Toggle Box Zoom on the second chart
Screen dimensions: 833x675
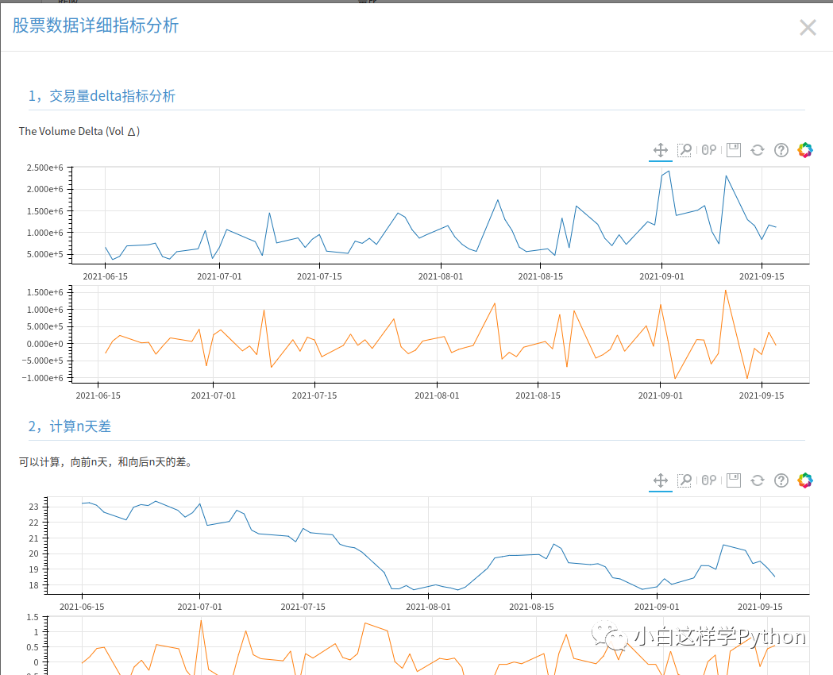[684, 480]
